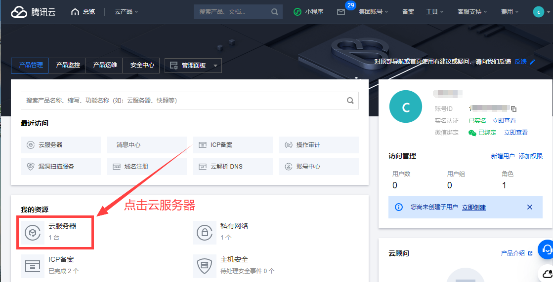Open recent 消息中心 shortcut
Viewport: 553px width, 282px height.
pos(147,145)
